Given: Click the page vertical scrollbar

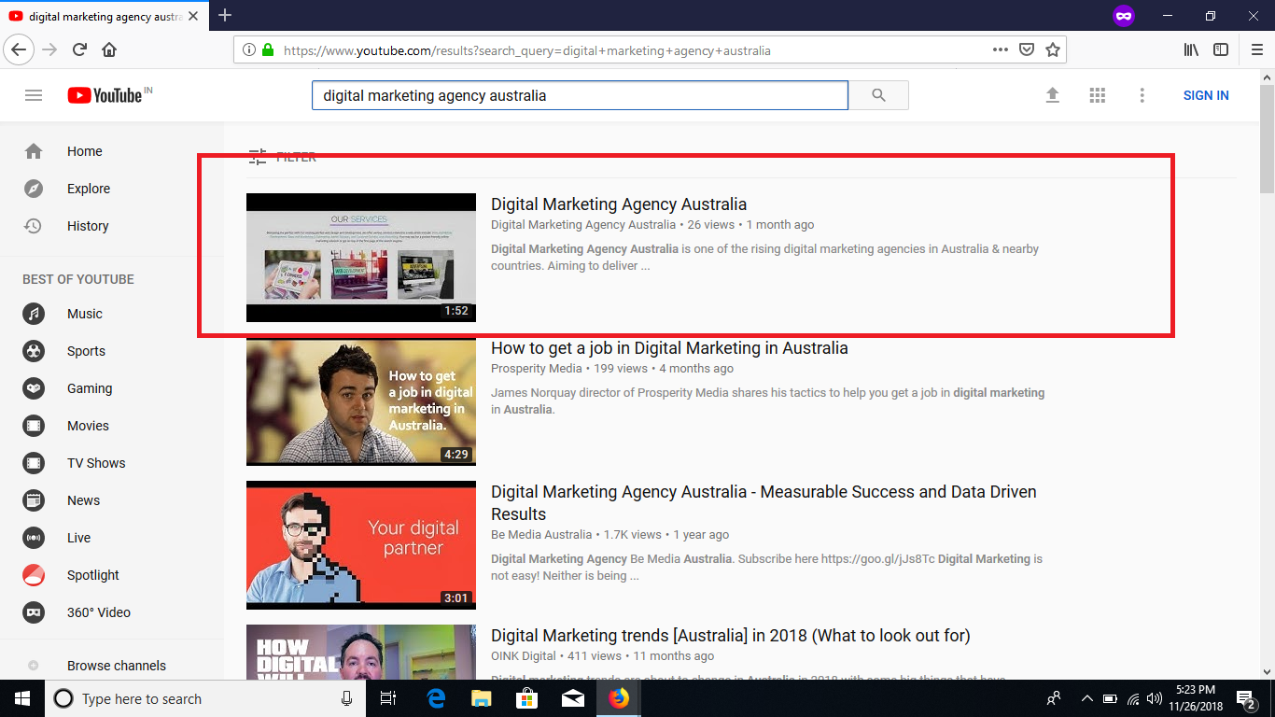Looking at the screenshot, I should coord(1267,373).
